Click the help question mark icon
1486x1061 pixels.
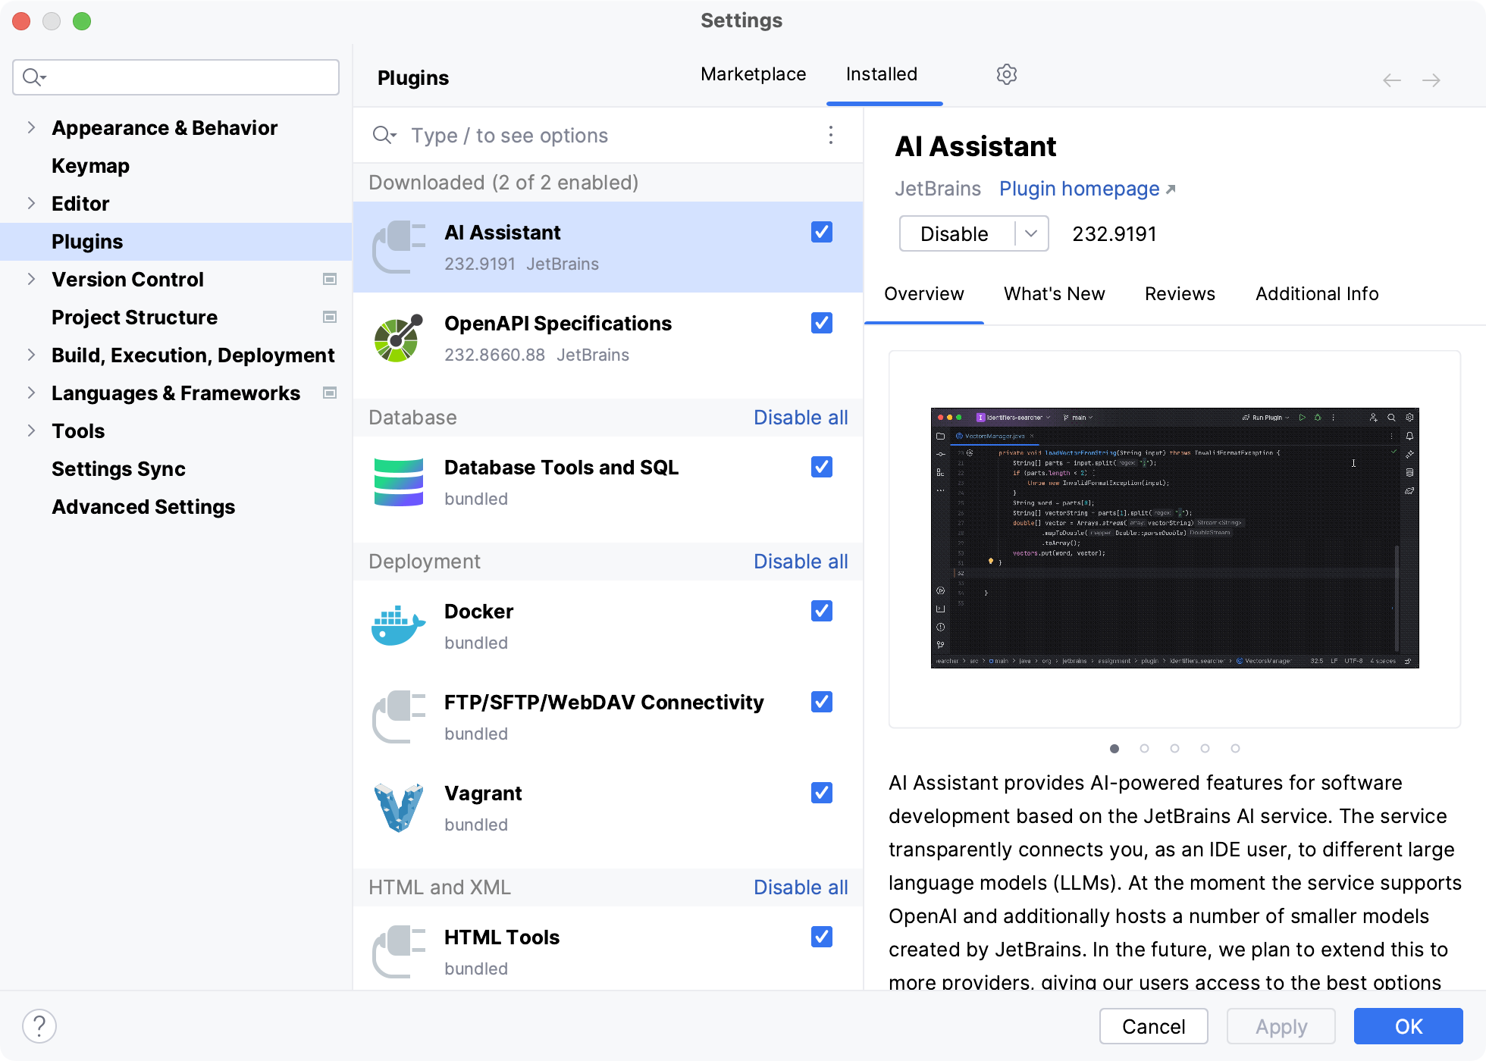pos(39,1026)
